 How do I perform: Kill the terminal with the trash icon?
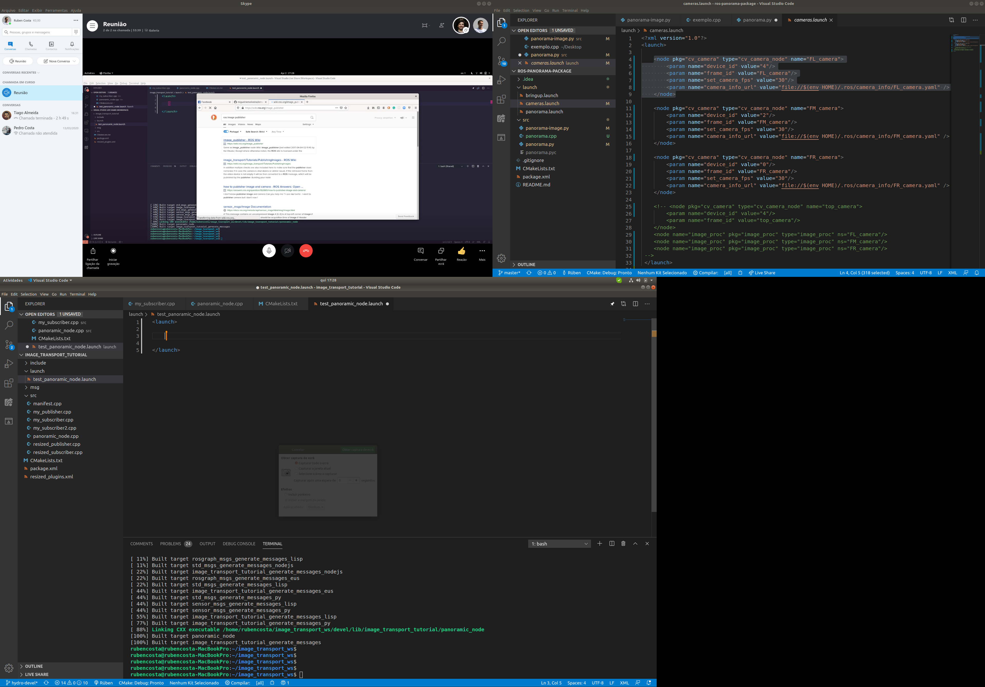[x=623, y=544]
